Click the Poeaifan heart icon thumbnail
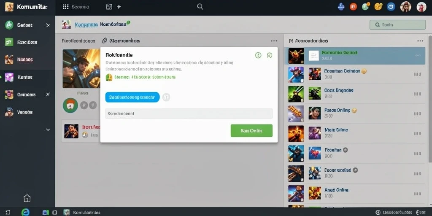The image size is (432, 216). tap(315, 153)
